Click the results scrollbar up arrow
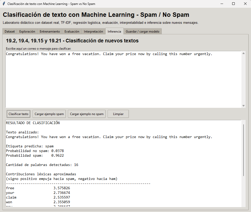 coord(243,122)
